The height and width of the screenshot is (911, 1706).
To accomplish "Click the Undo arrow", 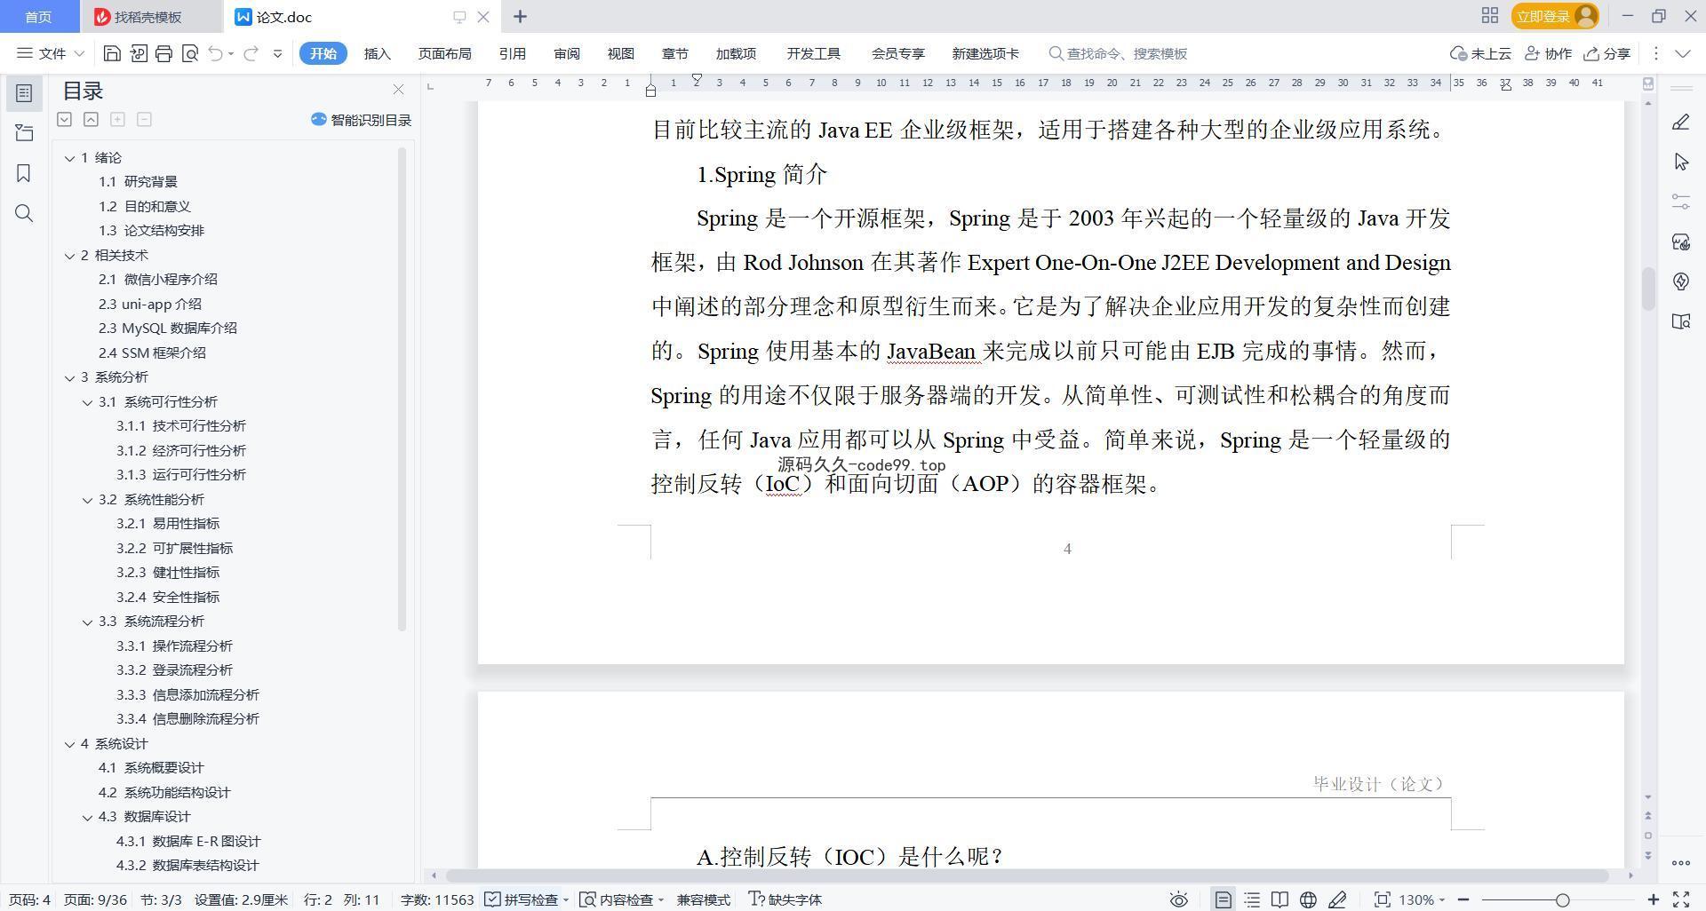I will 215,54.
